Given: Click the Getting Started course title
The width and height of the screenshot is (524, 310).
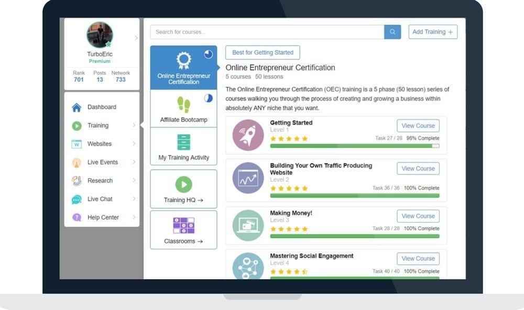Looking at the screenshot, I should pyautogui.click(x=291, y=123).
